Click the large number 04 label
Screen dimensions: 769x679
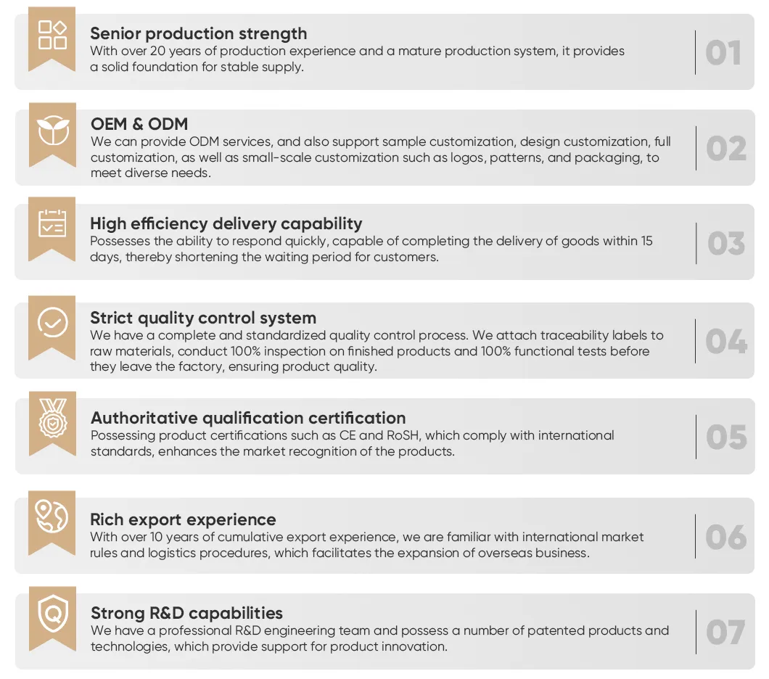726,342
